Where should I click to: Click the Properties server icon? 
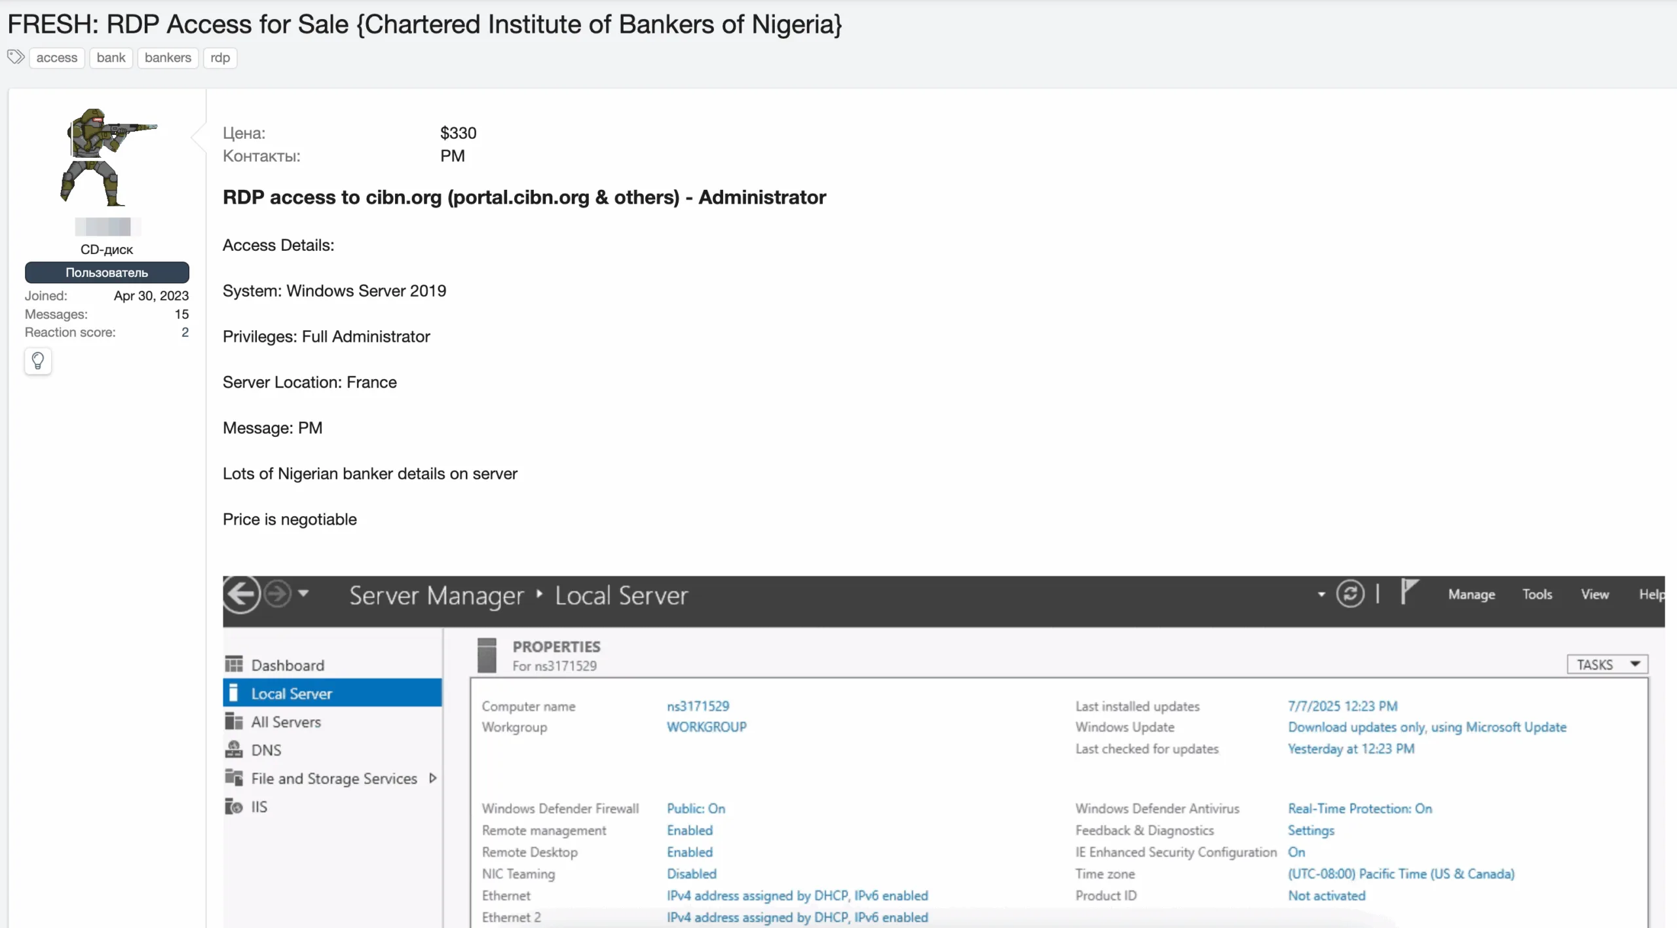pyautogui.click(x=487, y=655)
